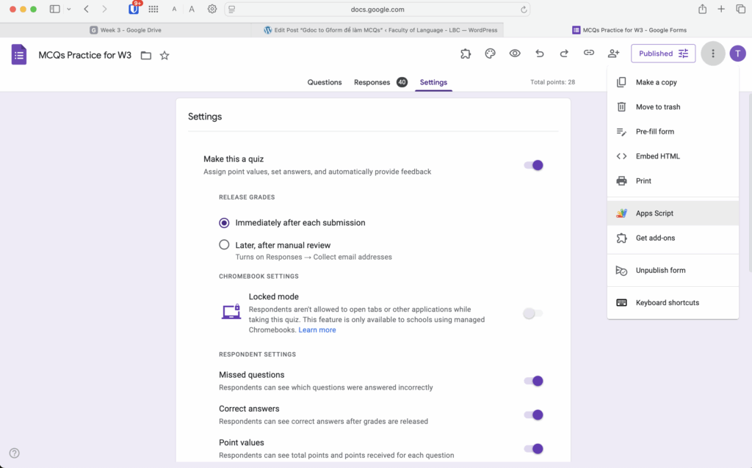Click the redo arrow icon
Screen dimensions: 752x468
click(x=564, y=54)
